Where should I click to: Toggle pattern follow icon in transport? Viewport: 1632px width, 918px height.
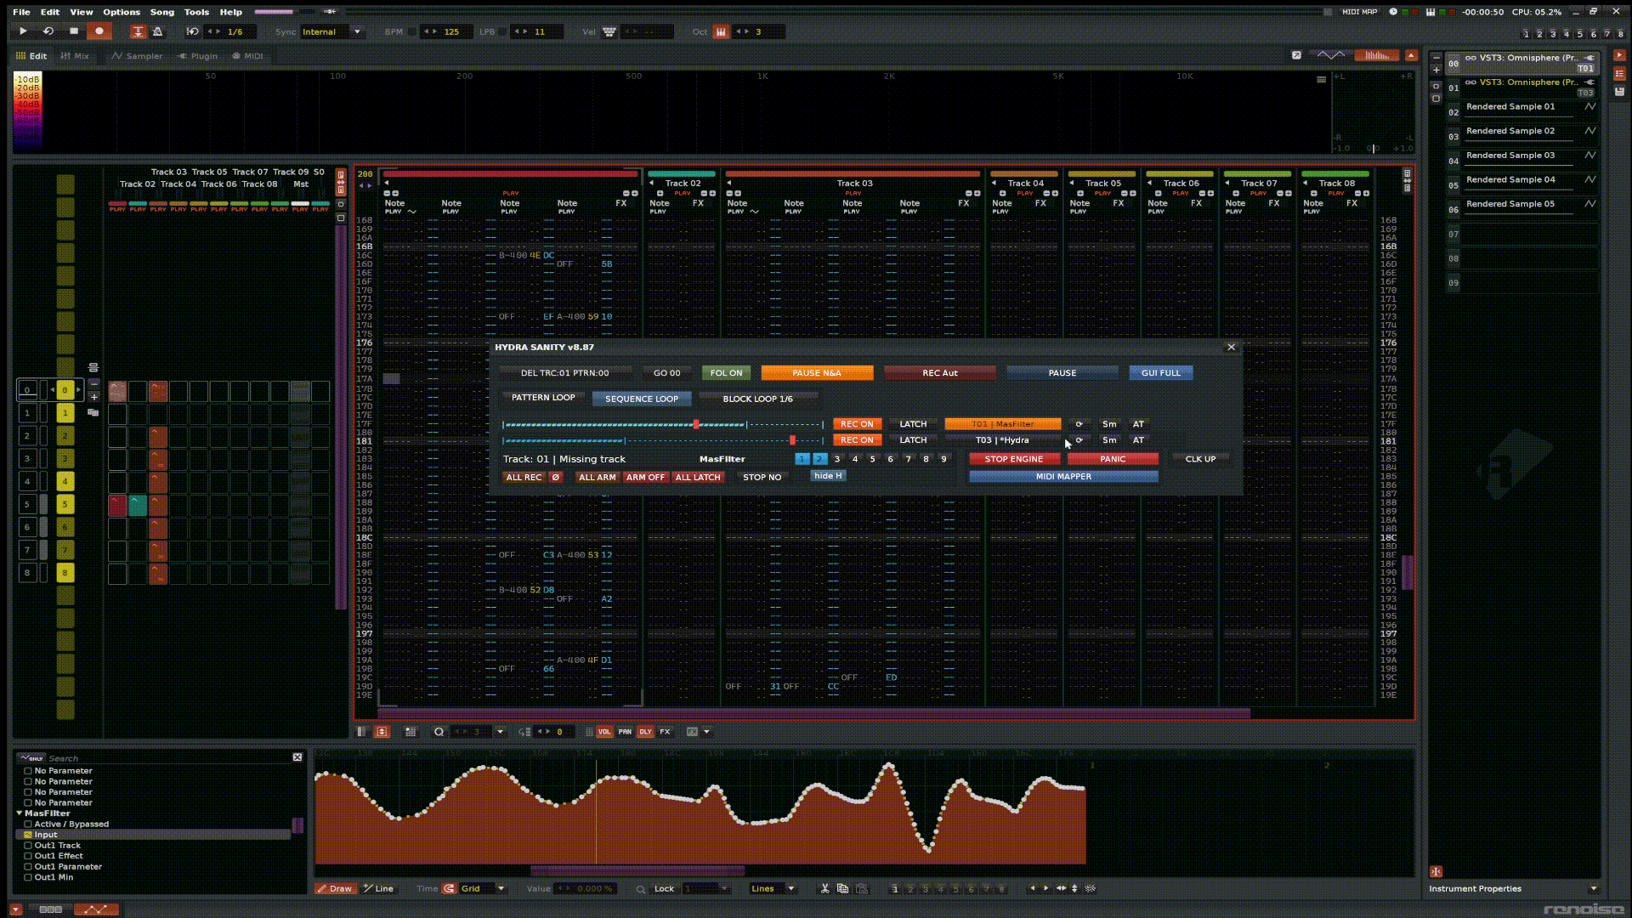tap(138, 31)
